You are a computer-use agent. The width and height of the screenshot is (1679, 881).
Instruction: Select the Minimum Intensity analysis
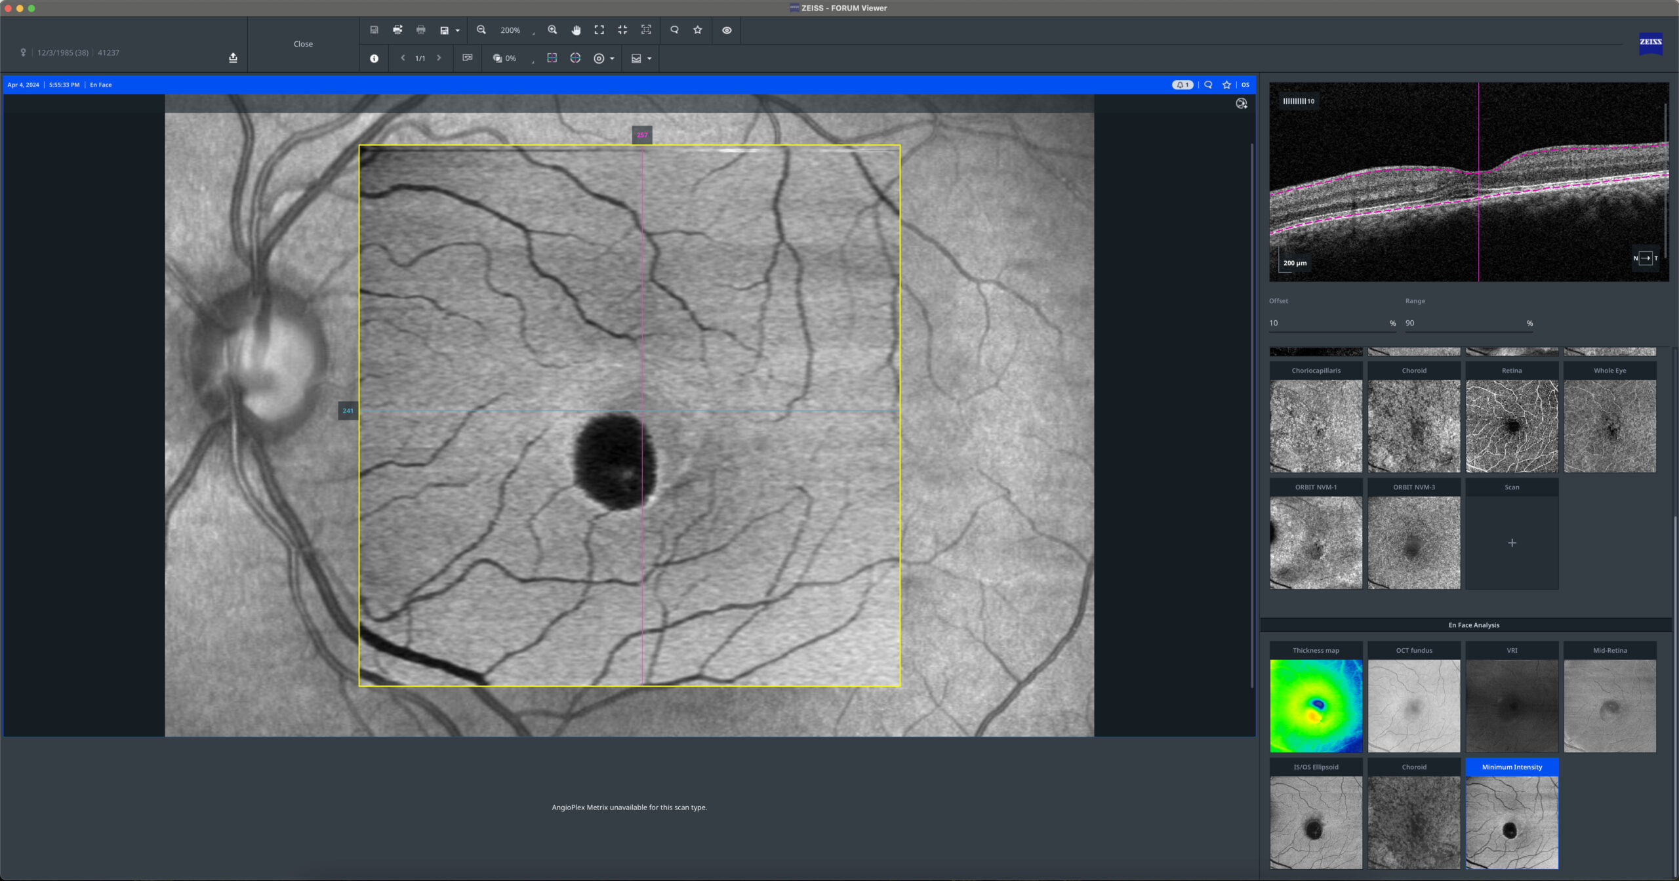pyautogui.click(x=1512, y=814)
